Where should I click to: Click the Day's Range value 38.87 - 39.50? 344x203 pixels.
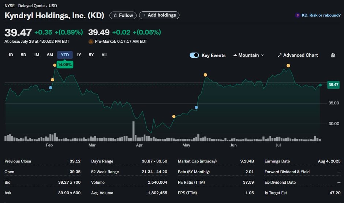(154, 161)
